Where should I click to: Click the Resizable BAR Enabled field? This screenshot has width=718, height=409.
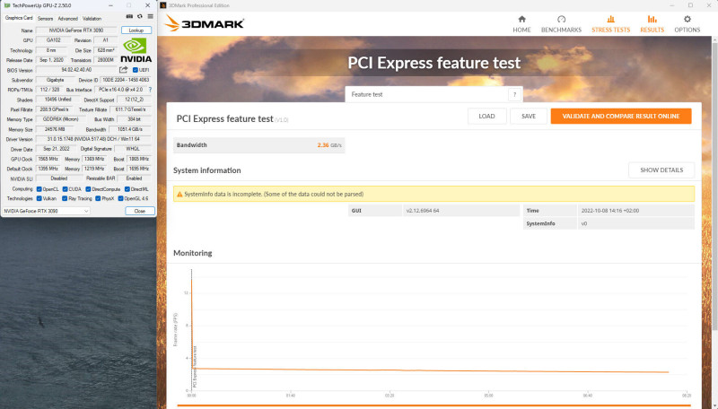click(134, 178)
